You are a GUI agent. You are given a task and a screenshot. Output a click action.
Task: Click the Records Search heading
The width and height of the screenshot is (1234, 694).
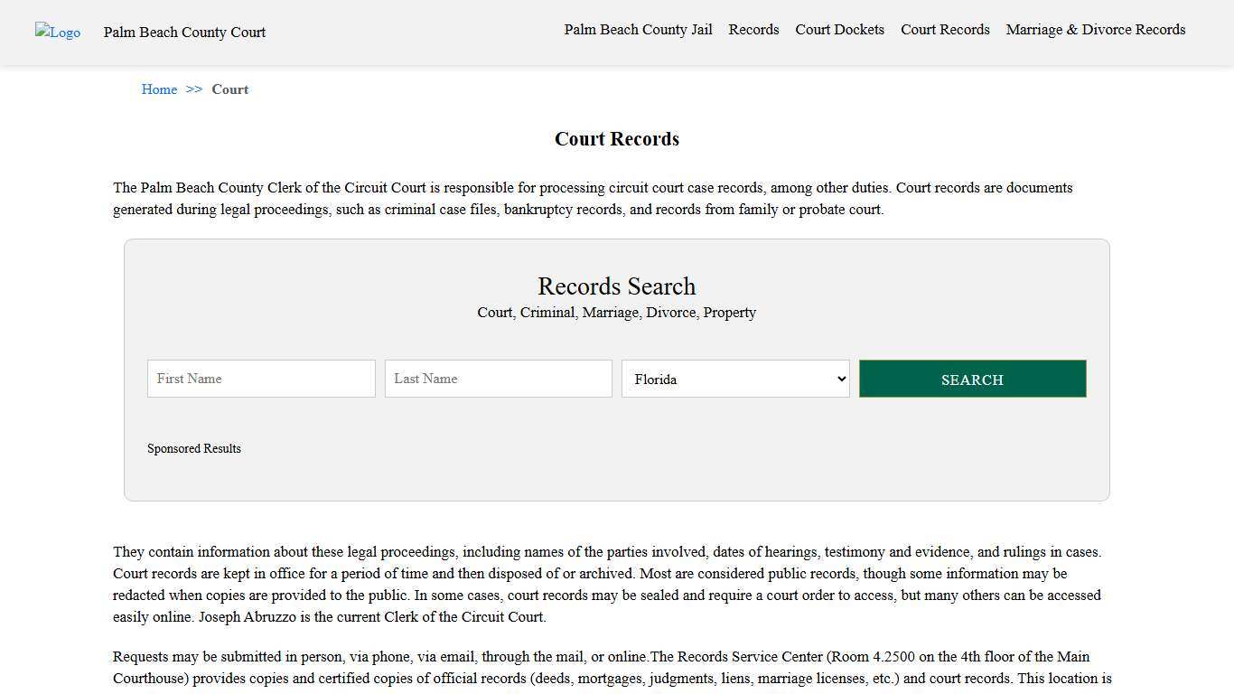point(616,286)
